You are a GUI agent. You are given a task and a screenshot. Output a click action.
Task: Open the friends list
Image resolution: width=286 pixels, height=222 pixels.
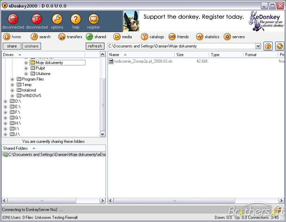tap(178, 37)
